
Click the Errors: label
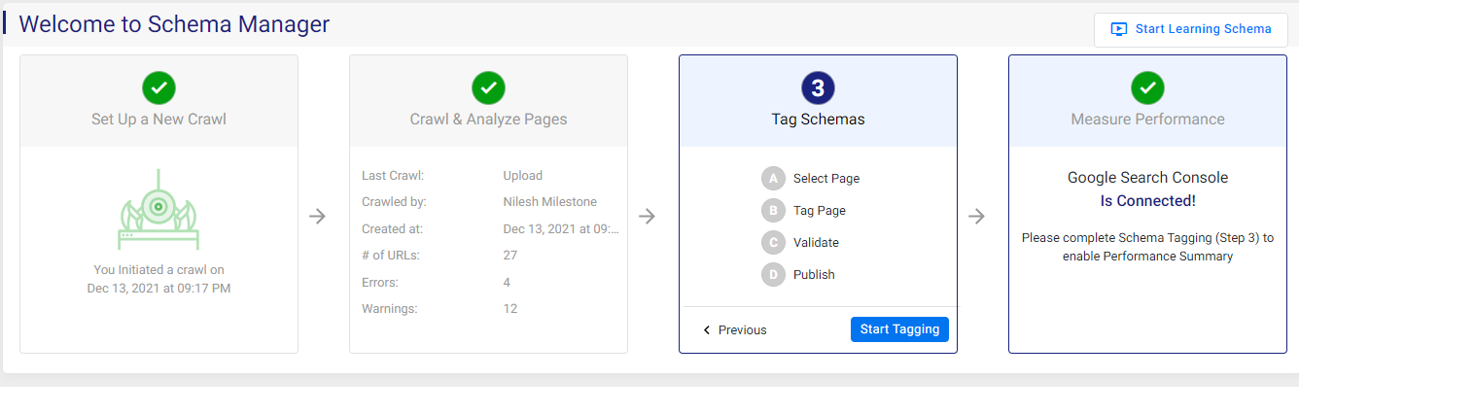coord(380,283)
